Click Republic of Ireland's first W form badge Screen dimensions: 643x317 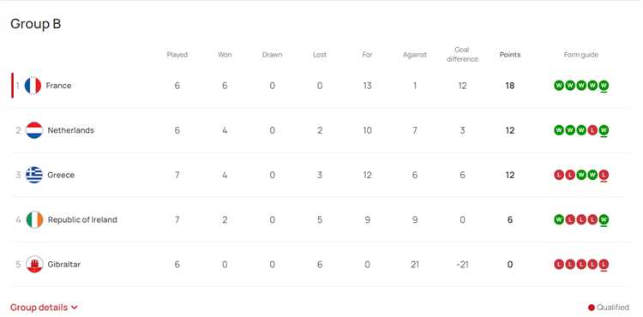click(559, 219)
